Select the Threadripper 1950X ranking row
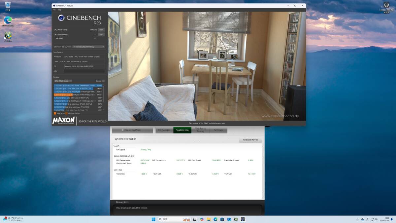The image size is (396, 223). [78, 92]
